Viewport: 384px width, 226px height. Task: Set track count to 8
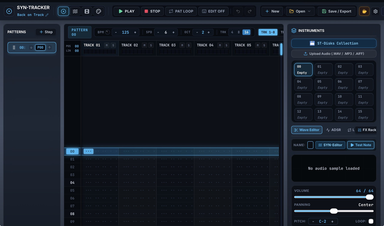(x=239, y=32)
